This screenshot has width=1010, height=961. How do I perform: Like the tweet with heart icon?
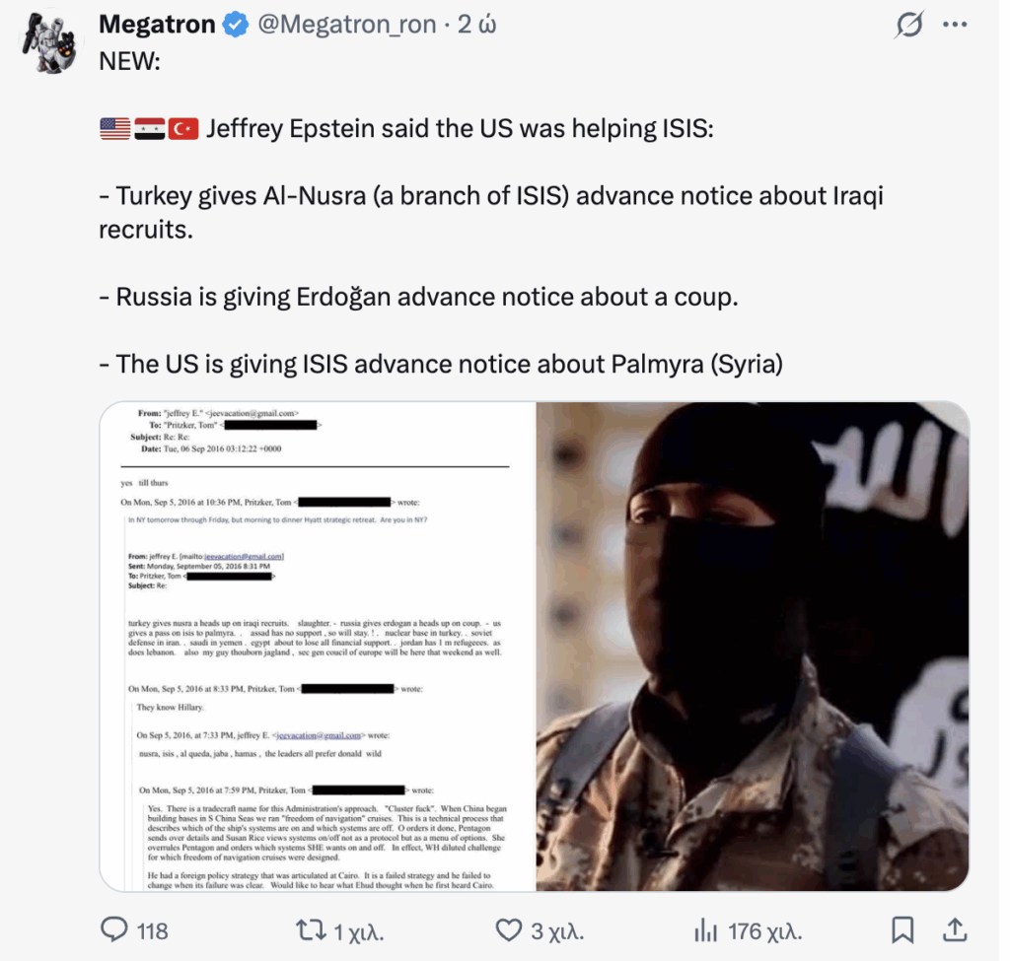[509, 930]
